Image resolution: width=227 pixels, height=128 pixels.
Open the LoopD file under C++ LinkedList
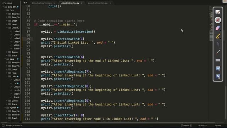click(x=16, y=42)
